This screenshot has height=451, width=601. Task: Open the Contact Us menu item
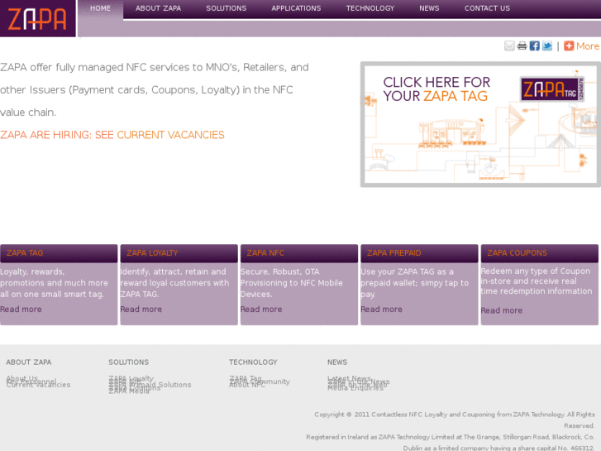coord(487,8)
